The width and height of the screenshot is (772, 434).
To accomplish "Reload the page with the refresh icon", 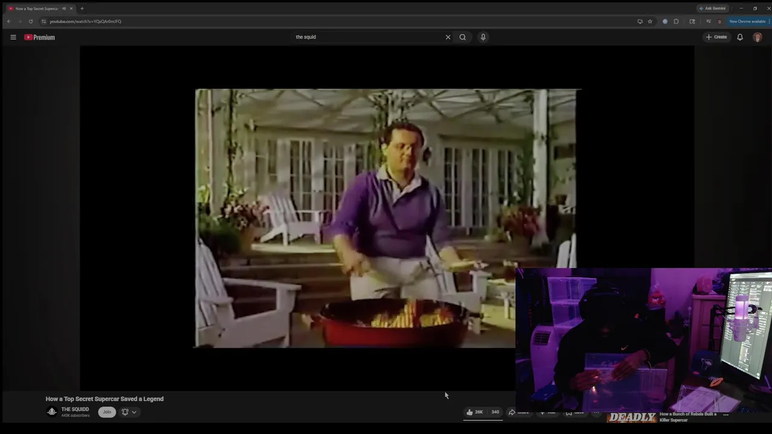I will tap(31, 22).
